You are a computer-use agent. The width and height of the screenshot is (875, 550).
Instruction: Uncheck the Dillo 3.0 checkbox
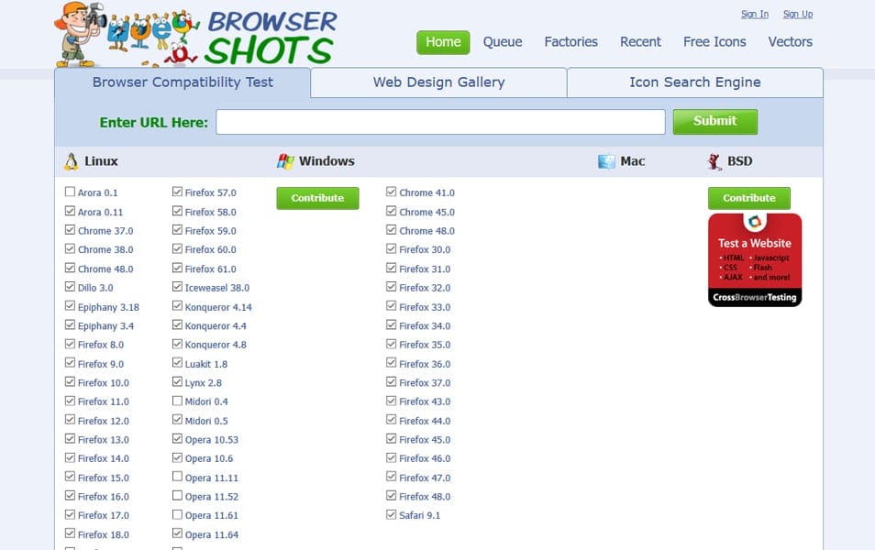click(x=70, y=287)
